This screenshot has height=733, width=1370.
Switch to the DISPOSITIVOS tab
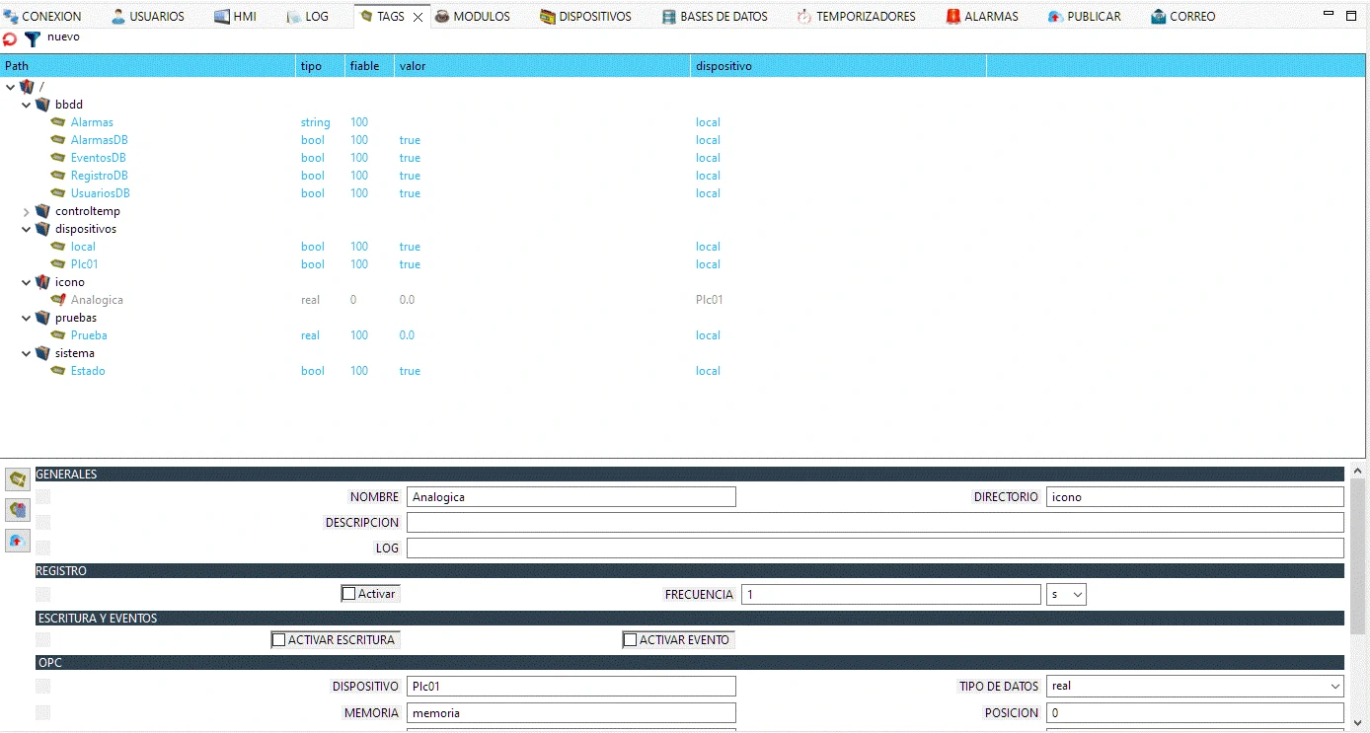click(x=584, y=17)
